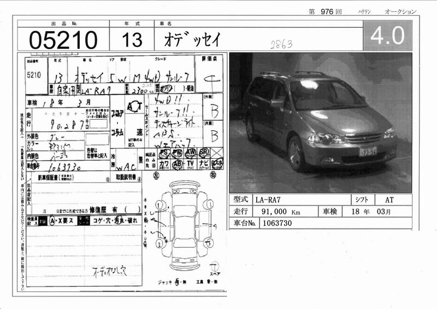Click the crossed-out box beside SR
Screen dimensions: 437x309
click(x=217, y=153)
